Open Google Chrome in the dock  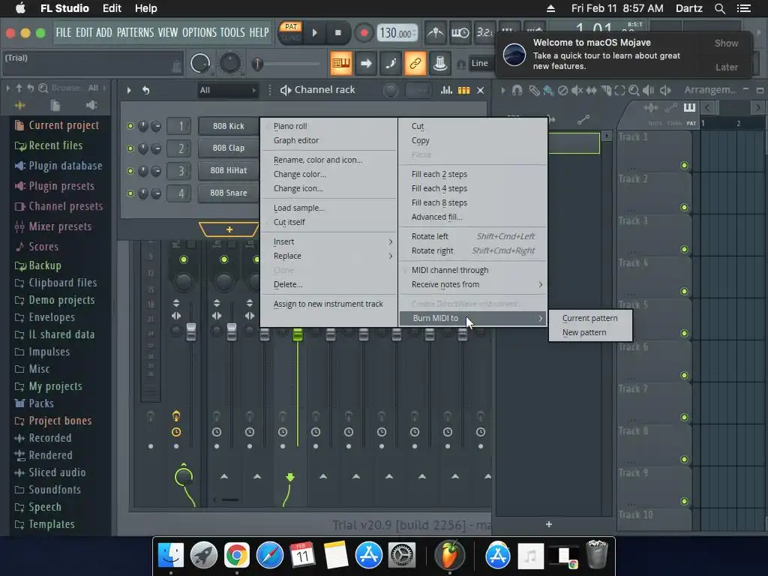tap(236, 556)
